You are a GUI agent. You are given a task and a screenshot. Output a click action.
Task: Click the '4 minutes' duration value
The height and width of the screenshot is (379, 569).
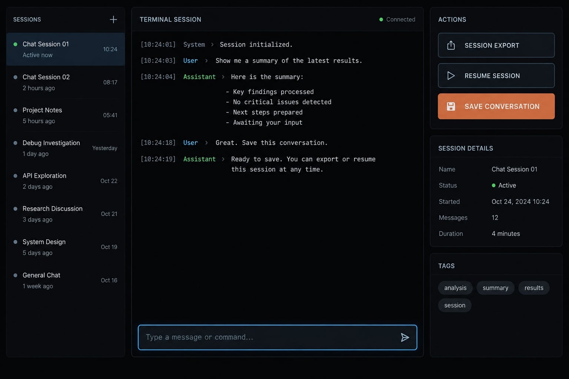coord(506,234)
